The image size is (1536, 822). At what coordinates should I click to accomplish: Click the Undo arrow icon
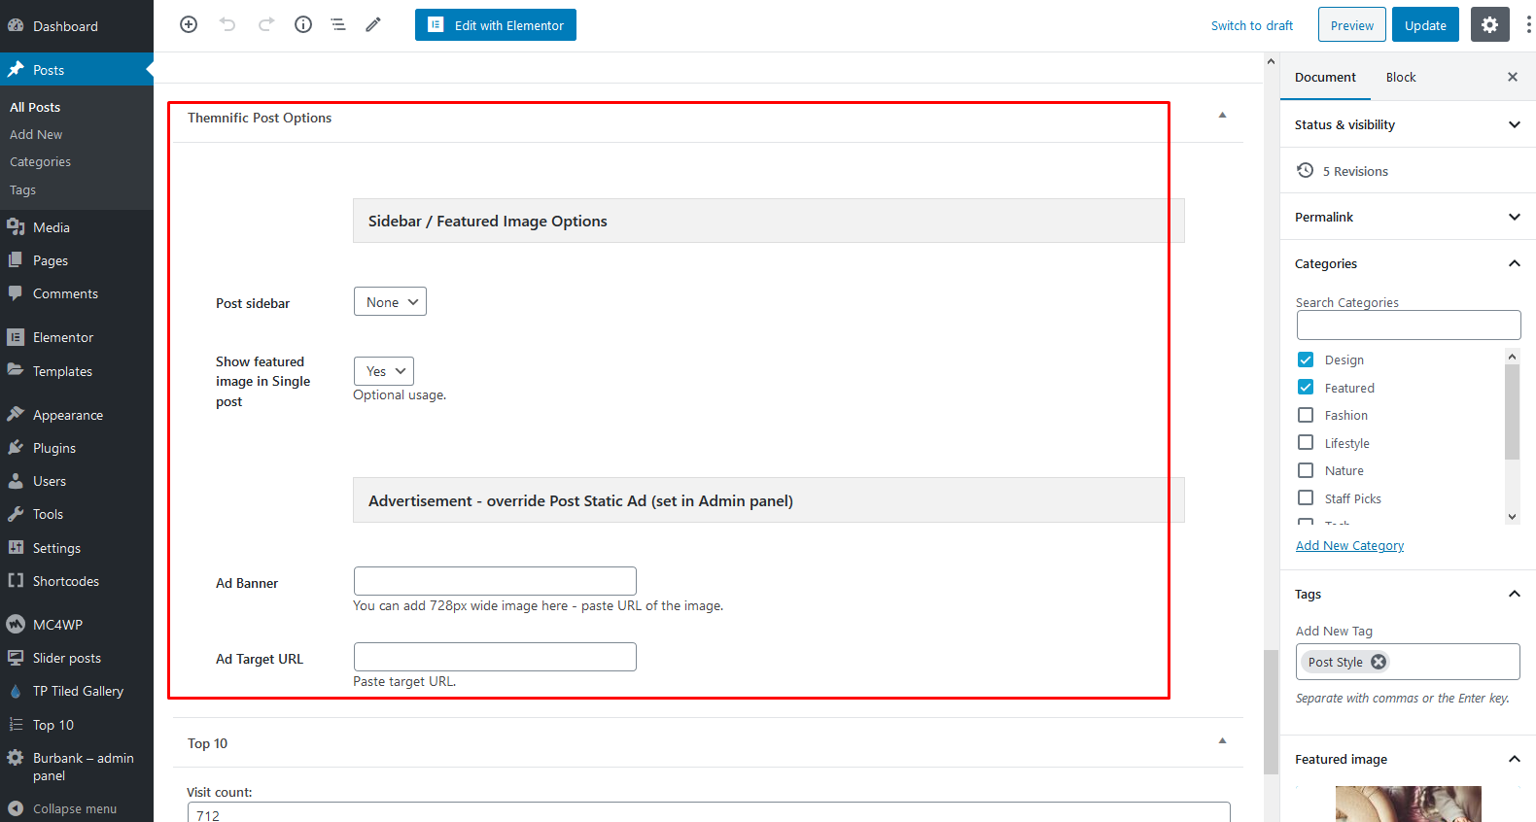pyautogui.click(x=227, y=24)
